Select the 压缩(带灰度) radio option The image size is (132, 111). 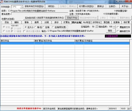pos(53,27)
